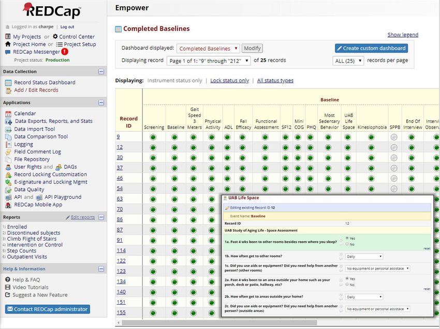Click the Modify button

click(x=252, y=48)
